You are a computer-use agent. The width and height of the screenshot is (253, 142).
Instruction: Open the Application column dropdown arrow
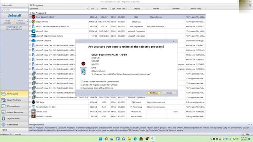pos(87,9)
